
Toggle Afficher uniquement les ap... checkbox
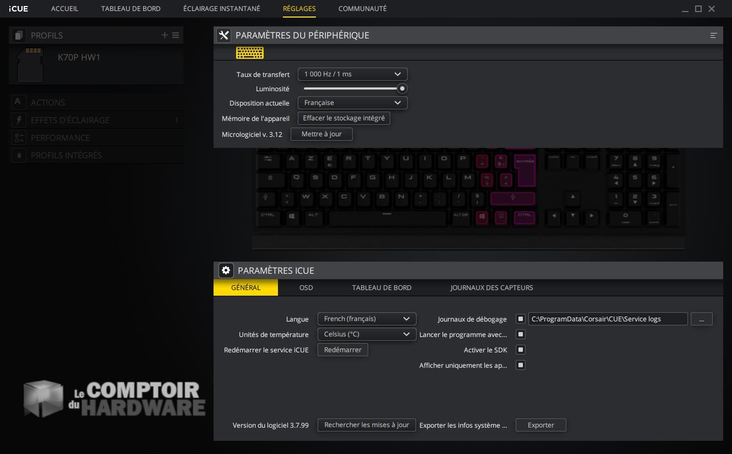coord(521,365)
